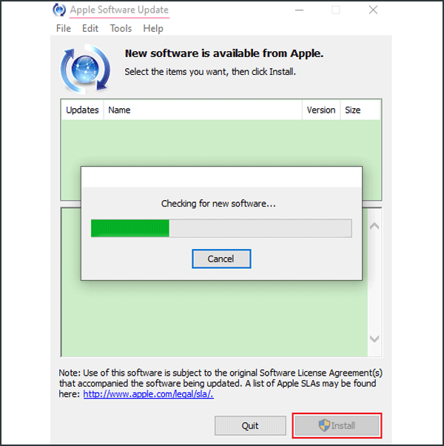
Task: Open the Edit menu
Action: (90, 28)
